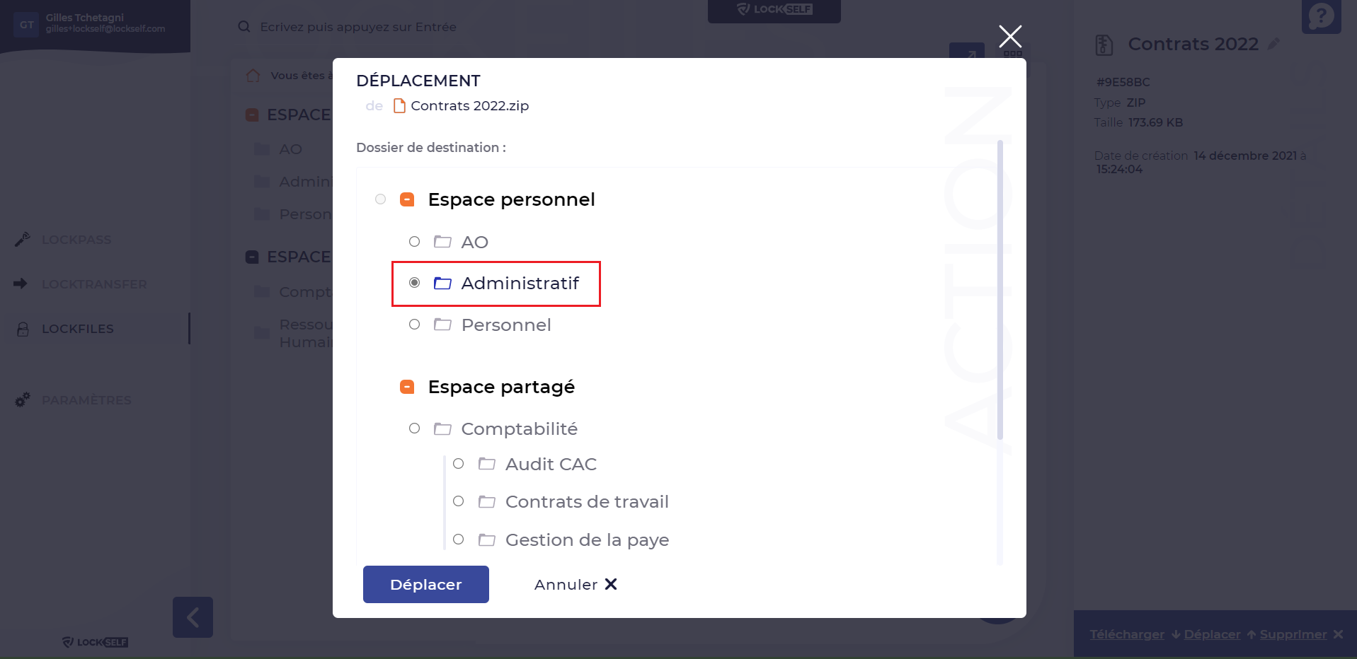Select the Comptabilité radio button

tap(415, 428)
